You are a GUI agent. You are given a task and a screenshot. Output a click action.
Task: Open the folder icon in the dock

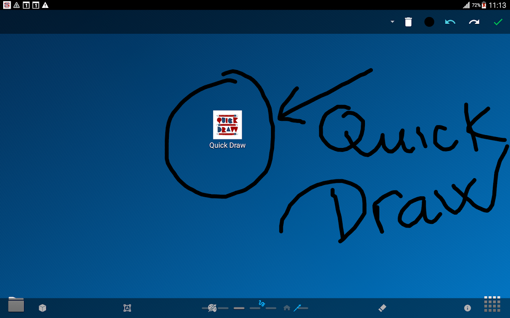click(x=16, y=305)
